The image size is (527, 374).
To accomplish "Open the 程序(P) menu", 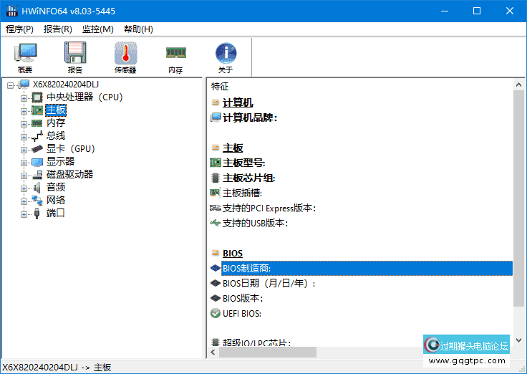I will click(19, 29).
